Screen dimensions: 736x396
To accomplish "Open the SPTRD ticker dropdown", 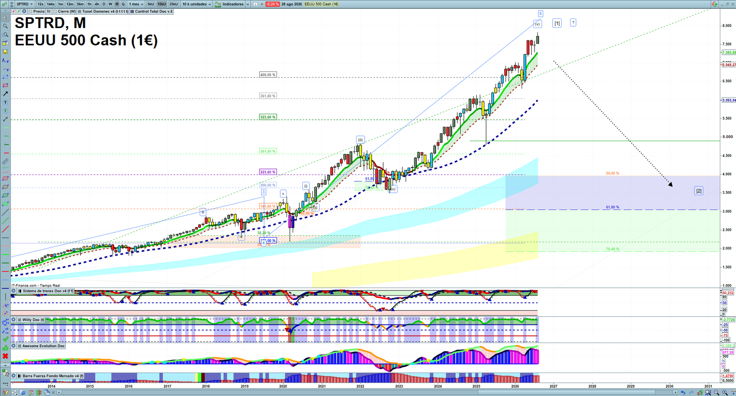I will 25,4.
